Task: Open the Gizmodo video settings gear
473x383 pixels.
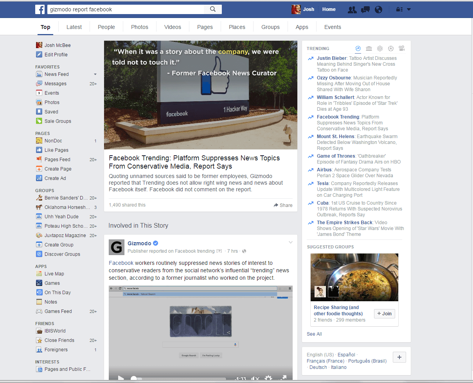Action: [x=268, y=378]
